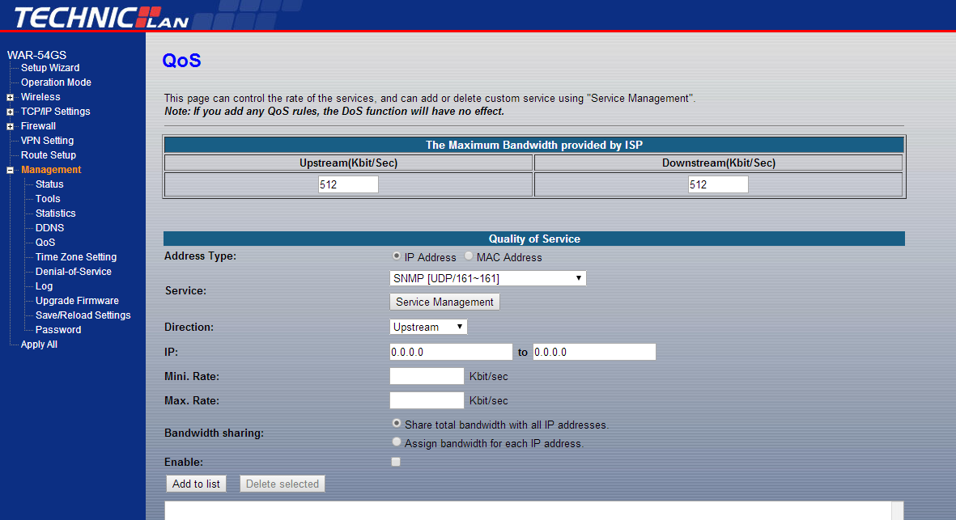956x520 pixels.
Task: Open Route Setup page
Action: (x=49, y=155)
